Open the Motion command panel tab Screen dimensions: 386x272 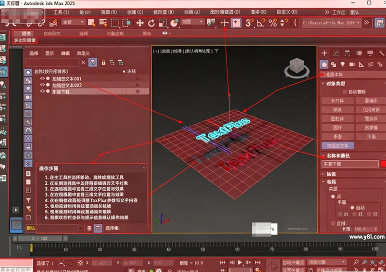[359, 53]
